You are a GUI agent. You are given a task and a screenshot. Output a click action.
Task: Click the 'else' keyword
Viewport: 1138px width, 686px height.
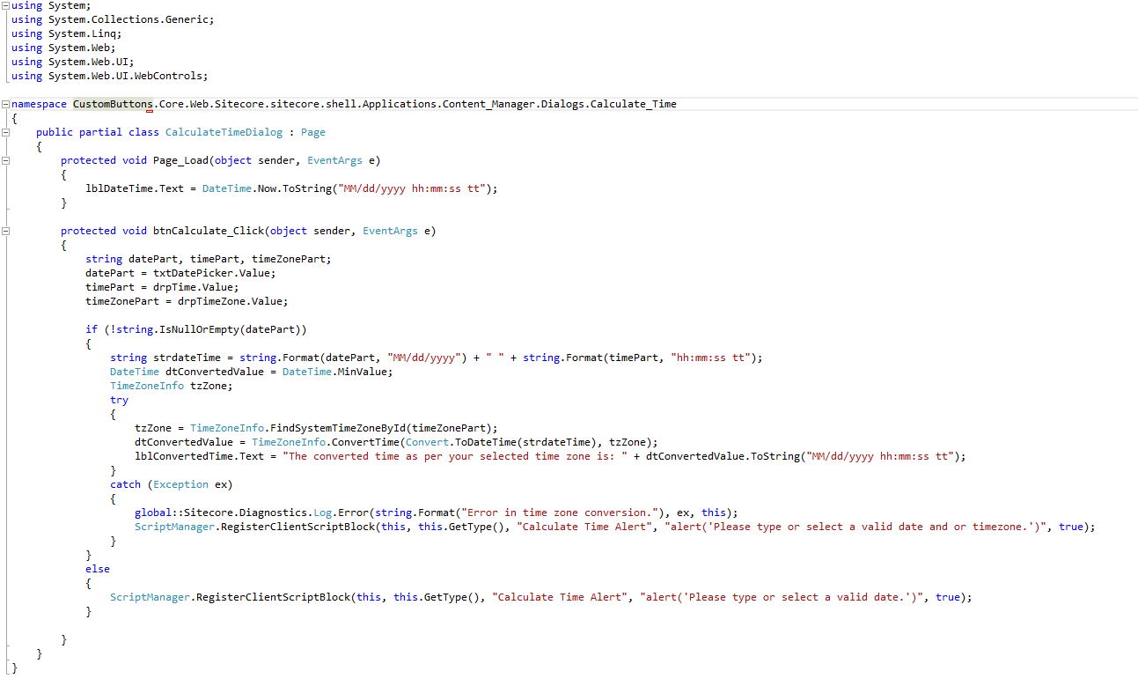point(98,569)
